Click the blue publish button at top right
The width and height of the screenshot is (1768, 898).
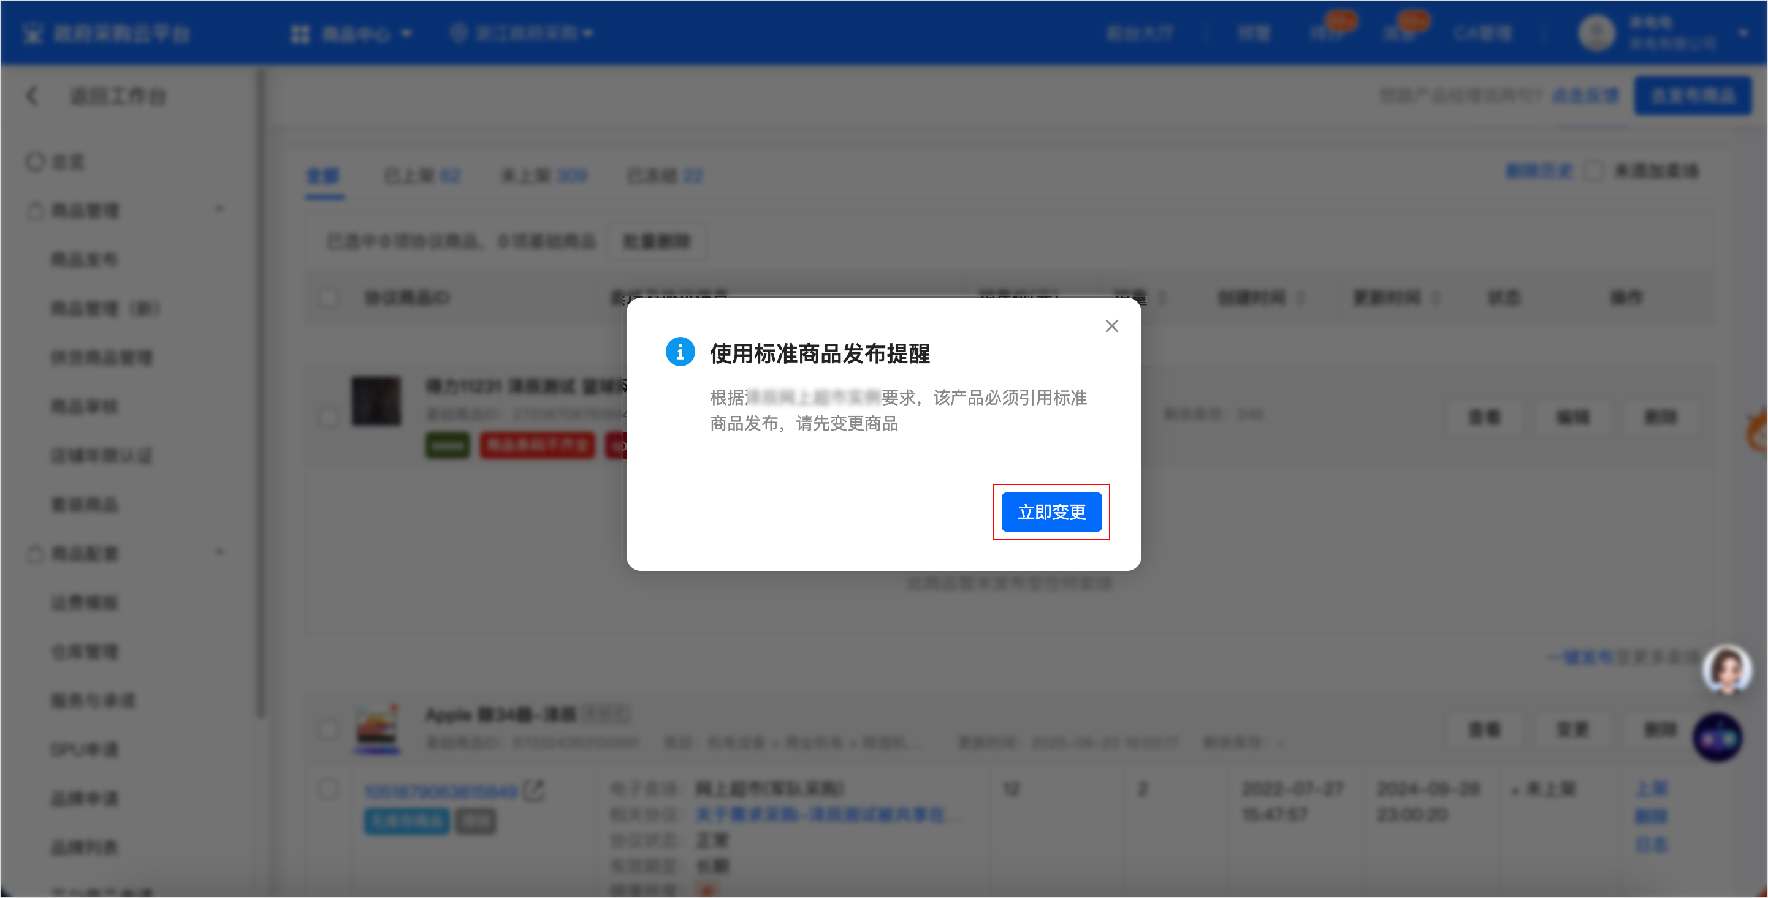1692,96
